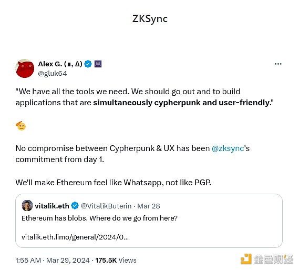Follow the @zksync mention link

click(228, 148)
